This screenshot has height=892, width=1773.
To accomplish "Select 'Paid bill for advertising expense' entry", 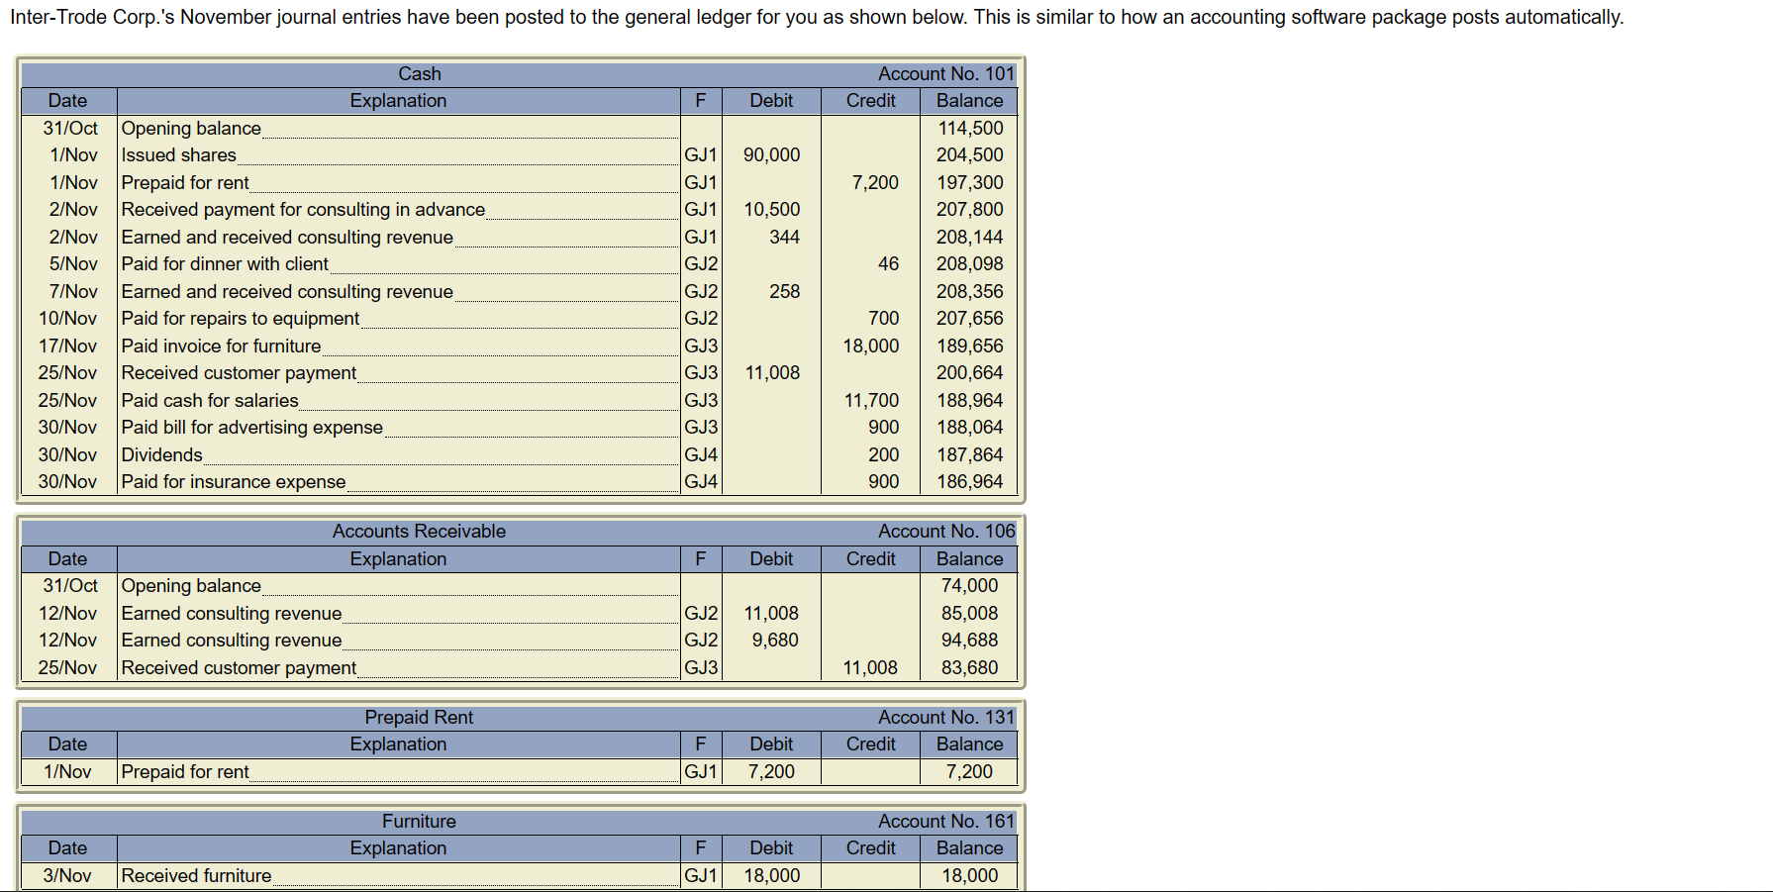I will (x=252, y=428).
